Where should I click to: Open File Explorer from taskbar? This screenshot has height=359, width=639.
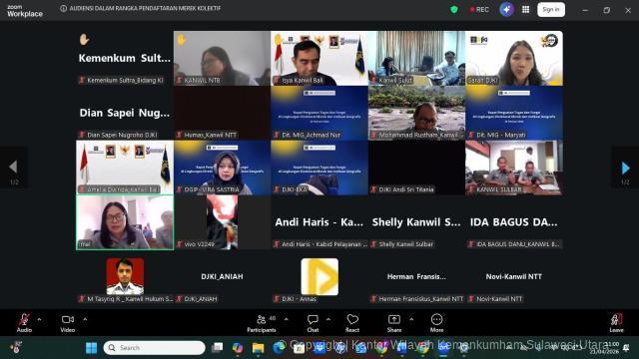(x=258, y=348)
